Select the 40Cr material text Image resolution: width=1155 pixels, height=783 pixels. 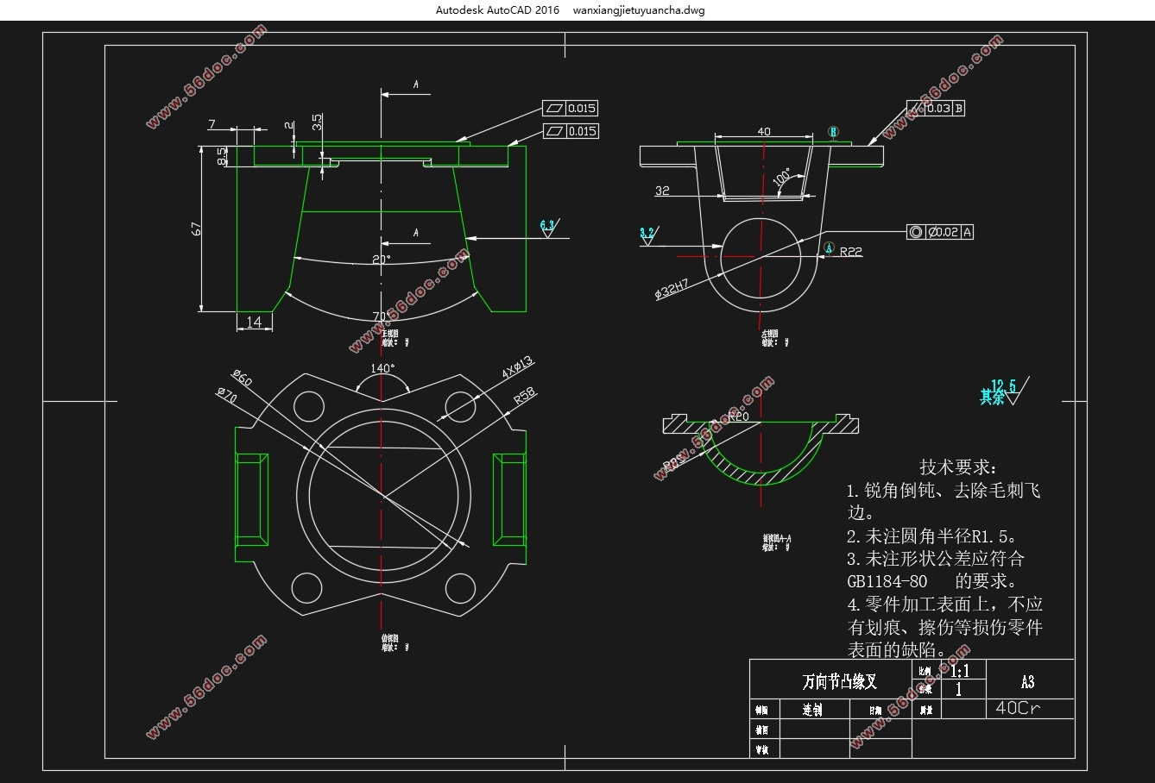click(1019, 708)
